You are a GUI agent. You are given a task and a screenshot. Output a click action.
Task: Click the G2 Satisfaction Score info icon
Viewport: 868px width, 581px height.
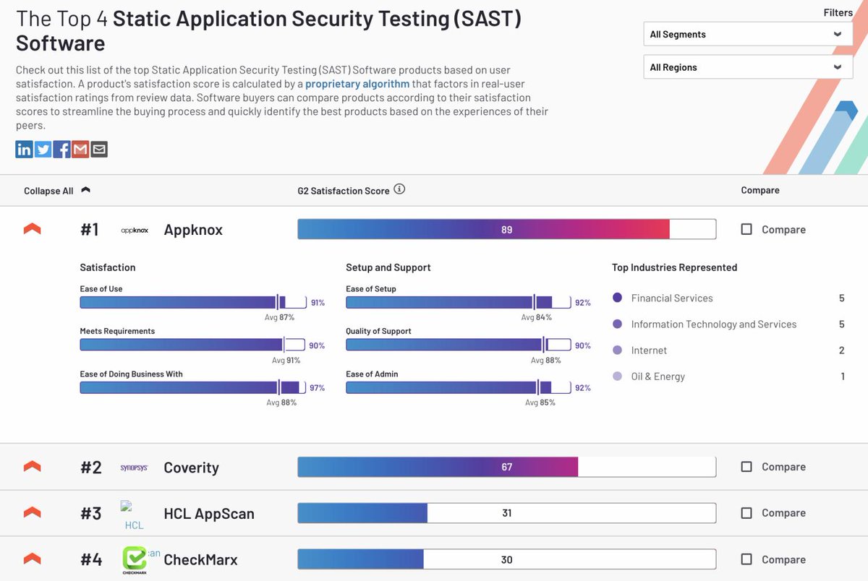399,189
